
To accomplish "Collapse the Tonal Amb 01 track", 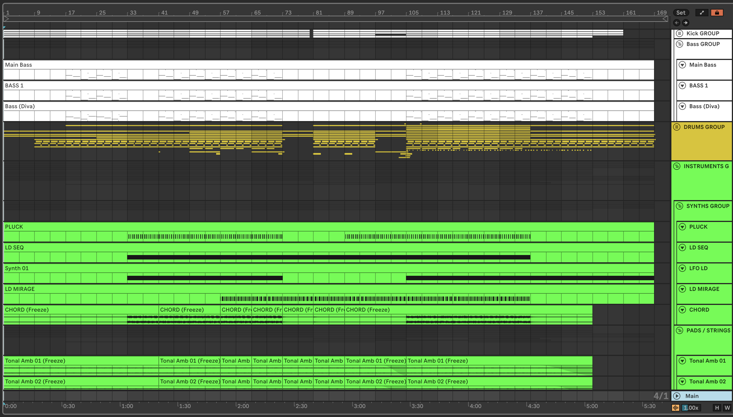I will (x=682, y=361).
